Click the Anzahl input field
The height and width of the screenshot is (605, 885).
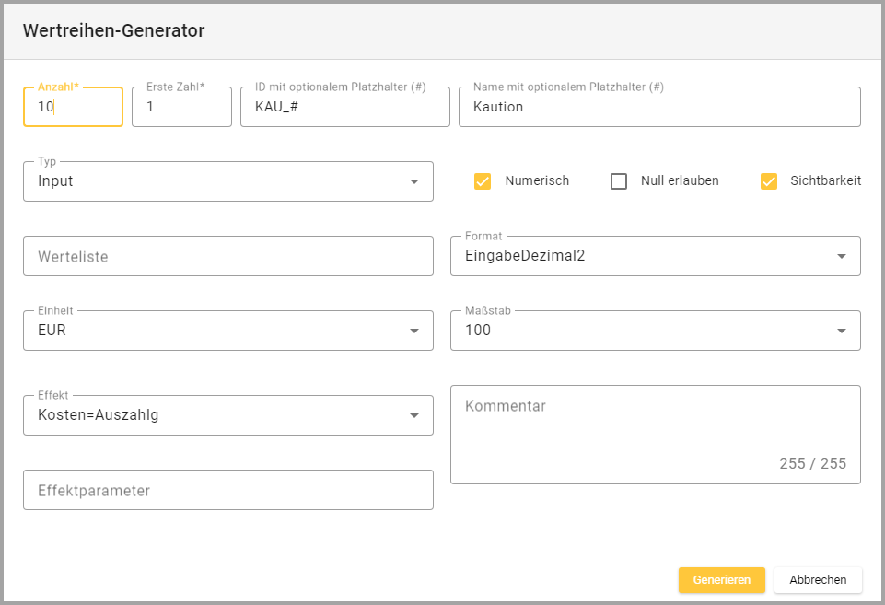[73, 107]
